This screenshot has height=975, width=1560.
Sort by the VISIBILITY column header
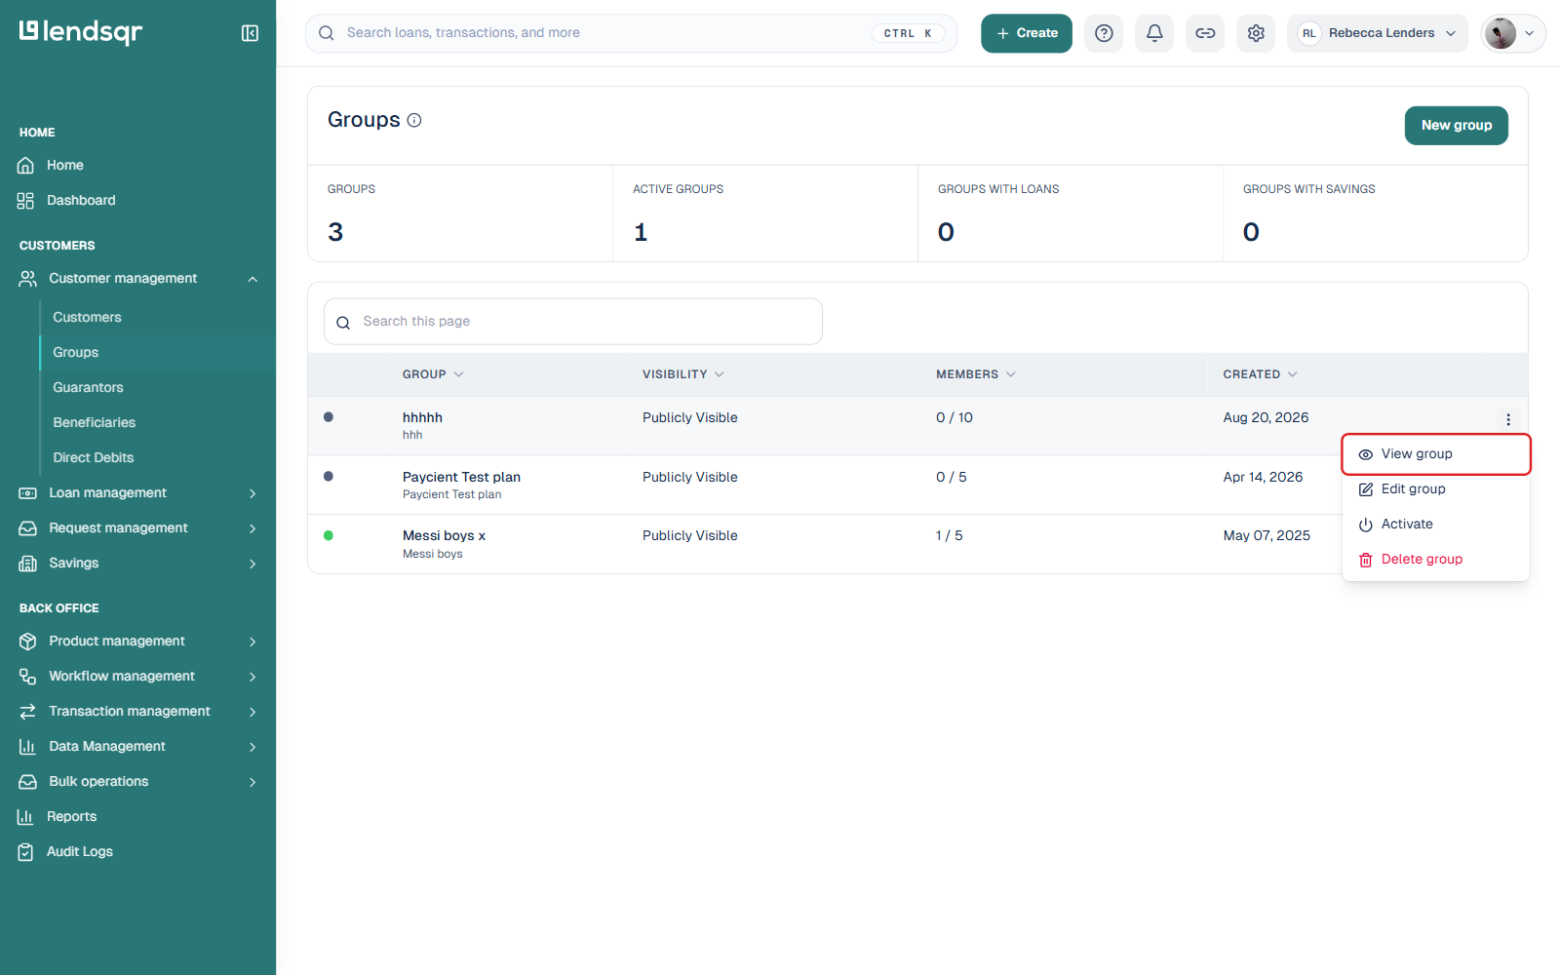(682, 374)
